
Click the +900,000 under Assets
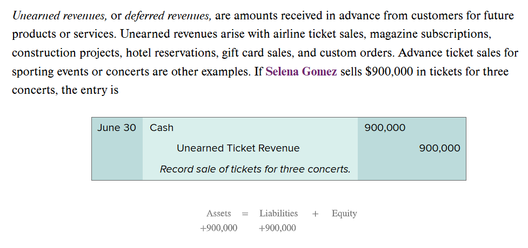click(218, 228)
